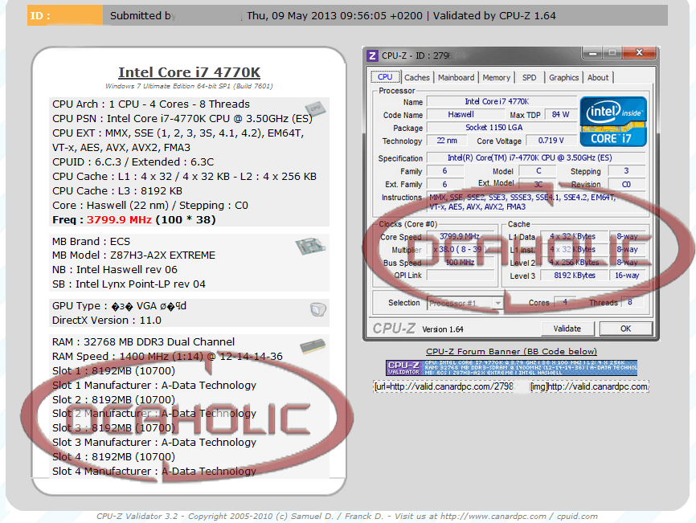Click the OK button
This screenshot has height=523, width=696.
(625, 329)
